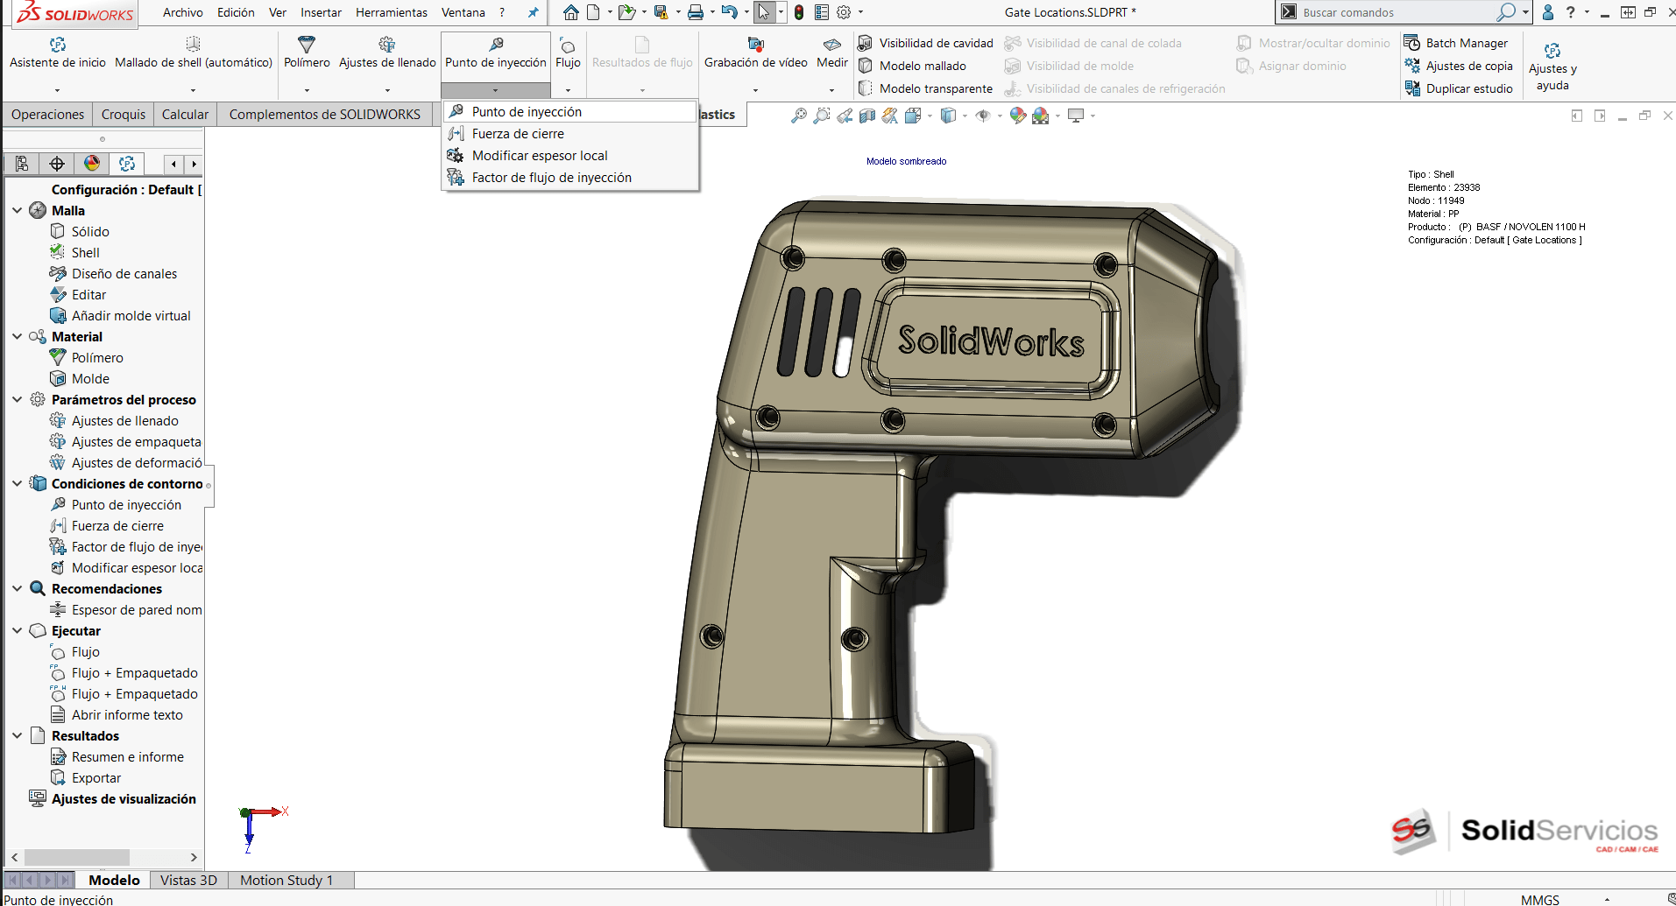Click Duplicar estudio
1676x906 pixels.
pyautogui.click(x=1459, y=88)
